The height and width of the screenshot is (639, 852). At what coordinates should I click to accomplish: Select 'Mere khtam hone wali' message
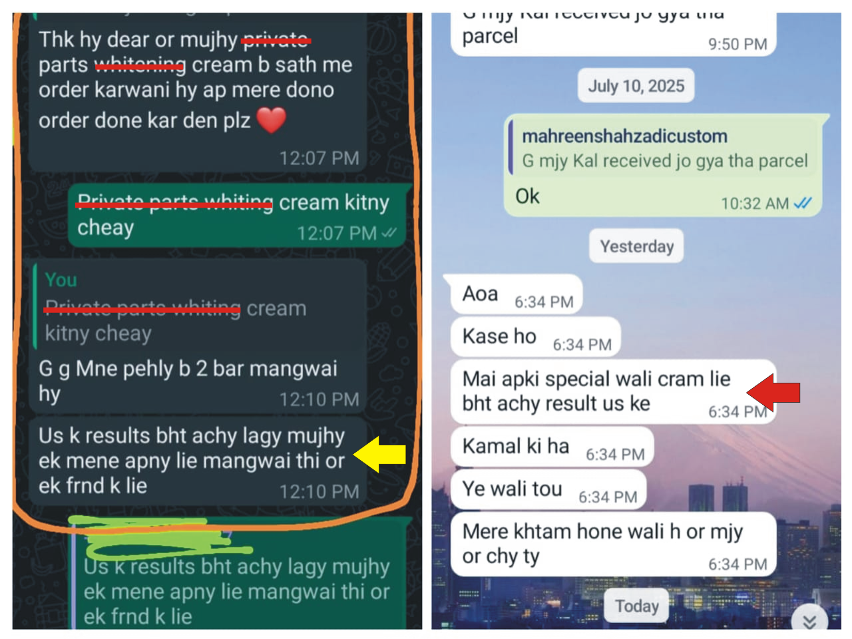coord(614,544)
